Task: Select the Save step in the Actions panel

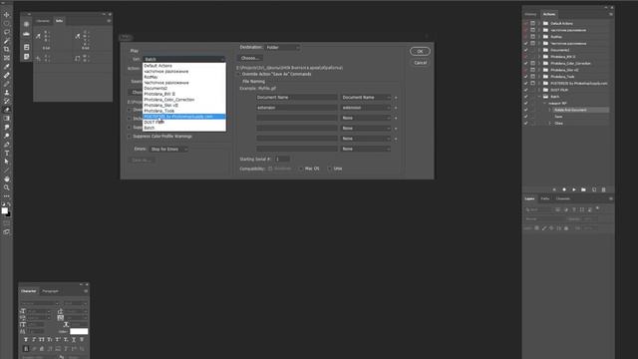Action: point(558,117)
